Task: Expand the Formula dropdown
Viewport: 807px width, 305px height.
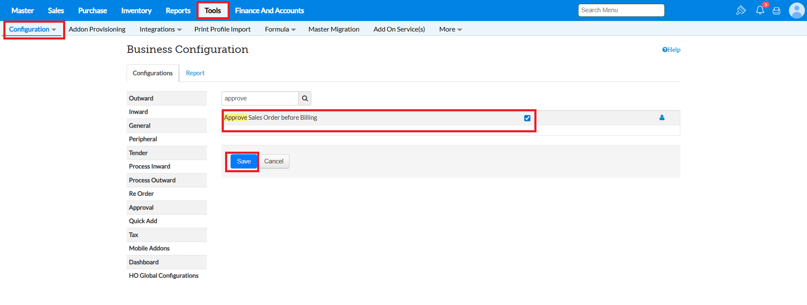Action: [x=280, y=29]
